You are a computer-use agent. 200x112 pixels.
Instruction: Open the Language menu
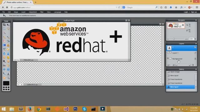tap(57, 12)
